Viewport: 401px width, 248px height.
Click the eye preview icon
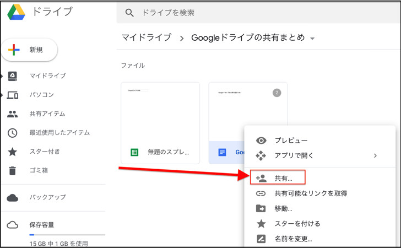tap(261, 141)
